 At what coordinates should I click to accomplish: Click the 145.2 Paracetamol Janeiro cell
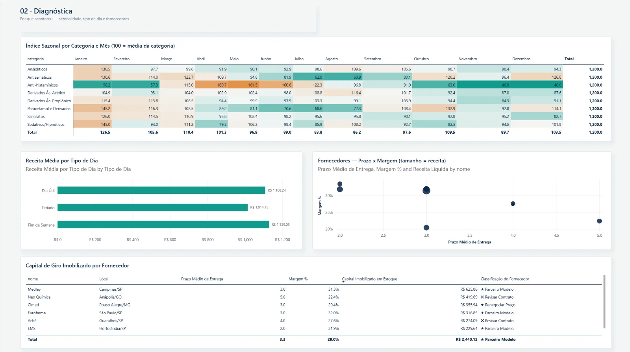(x=93, y=109)
